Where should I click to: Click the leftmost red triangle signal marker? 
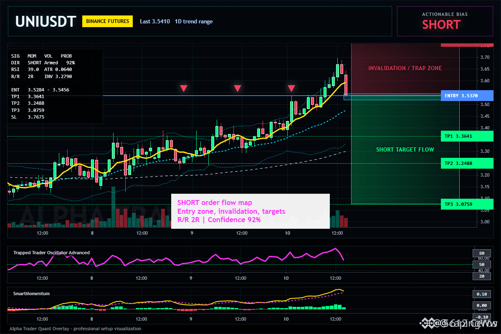click(x=183, y=88)
